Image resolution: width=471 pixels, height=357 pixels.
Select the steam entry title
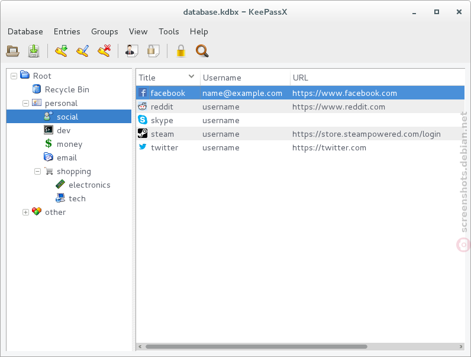pos(162,134)
